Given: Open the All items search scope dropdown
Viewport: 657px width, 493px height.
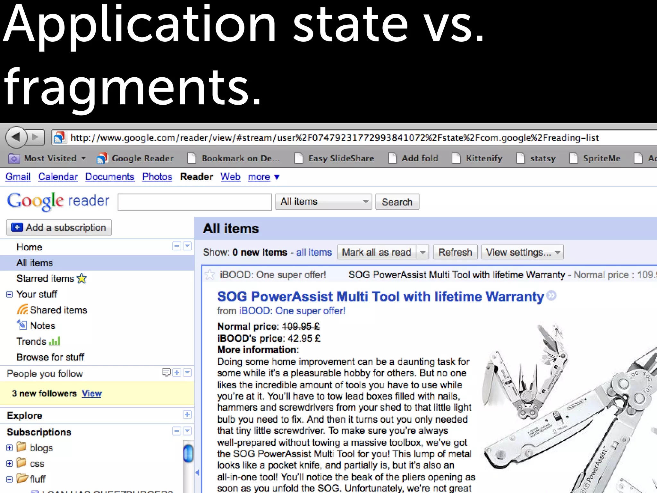Looking at the screenshot, I should coord(324,202).
